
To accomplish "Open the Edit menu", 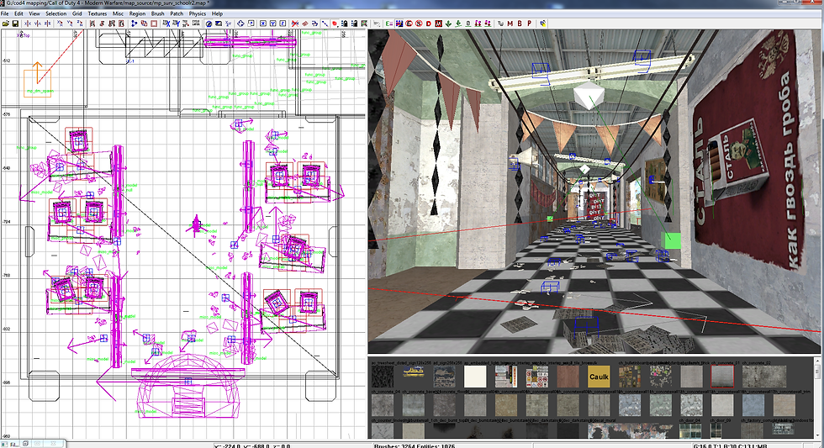I will 18,13.
